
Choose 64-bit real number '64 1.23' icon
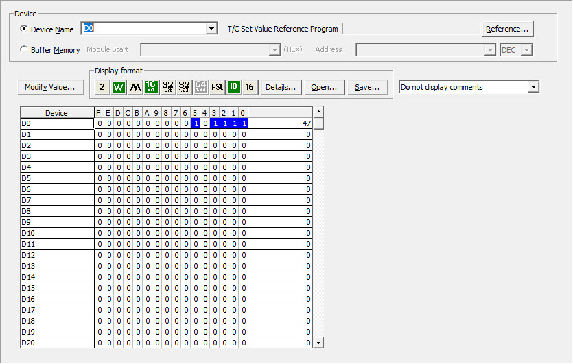[x=200, y=87]
